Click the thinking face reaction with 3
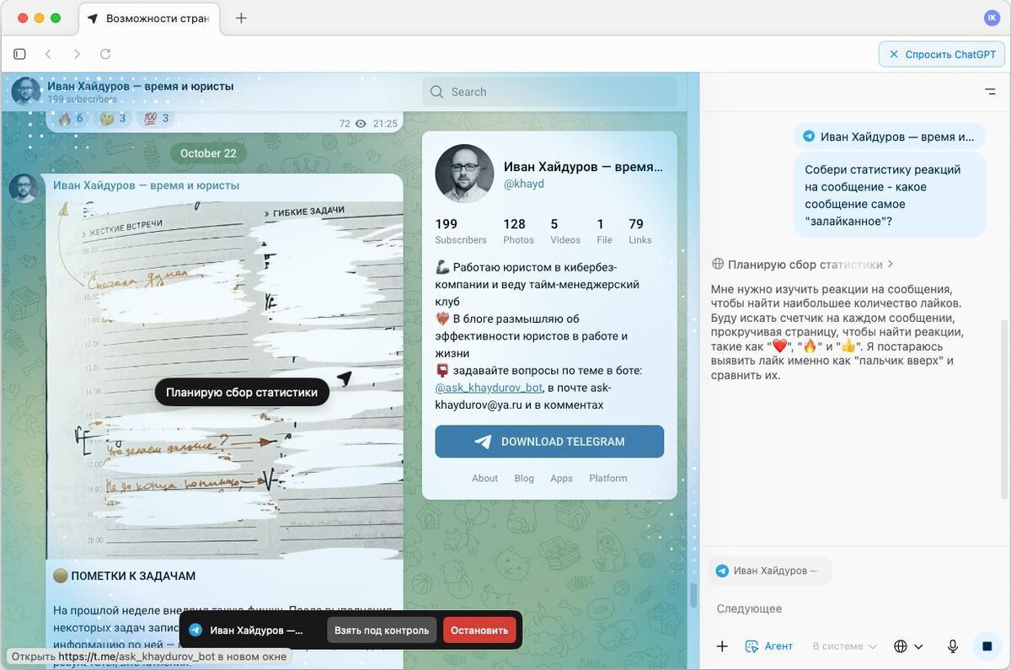1011x670 pixels. (114, 118)
